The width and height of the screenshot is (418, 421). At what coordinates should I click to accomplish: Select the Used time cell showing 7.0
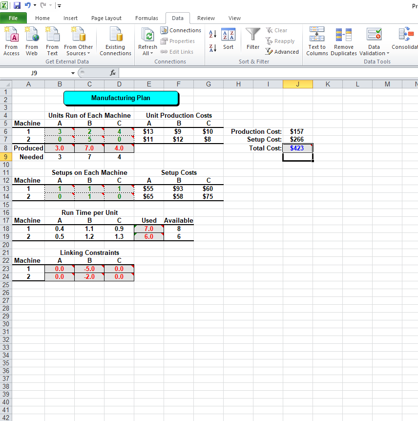click(149, 229)
